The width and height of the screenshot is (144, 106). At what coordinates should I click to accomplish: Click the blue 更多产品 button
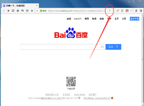(134, 19)
